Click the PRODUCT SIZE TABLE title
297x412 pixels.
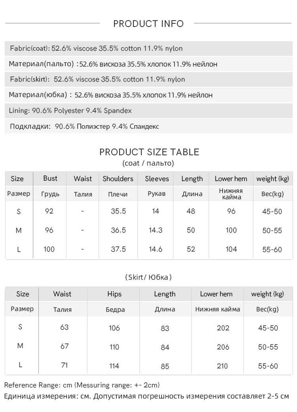149,152
